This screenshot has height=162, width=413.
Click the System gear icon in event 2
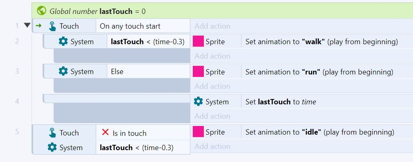[x=63, y=41]
